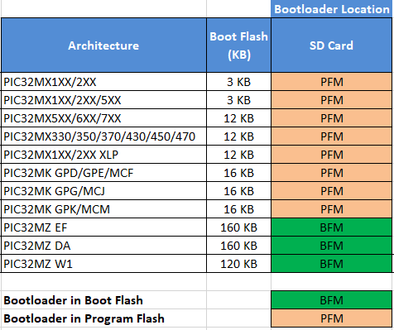Select the 16 KB cell for PIC32MK GPG/MCJ
This screenshot has width=394, height=330.
pos(238,191)
